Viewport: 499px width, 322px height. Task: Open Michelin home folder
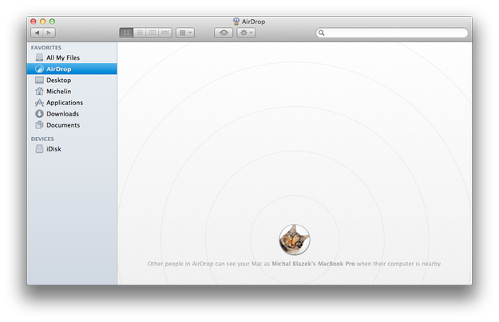(72, 91)
